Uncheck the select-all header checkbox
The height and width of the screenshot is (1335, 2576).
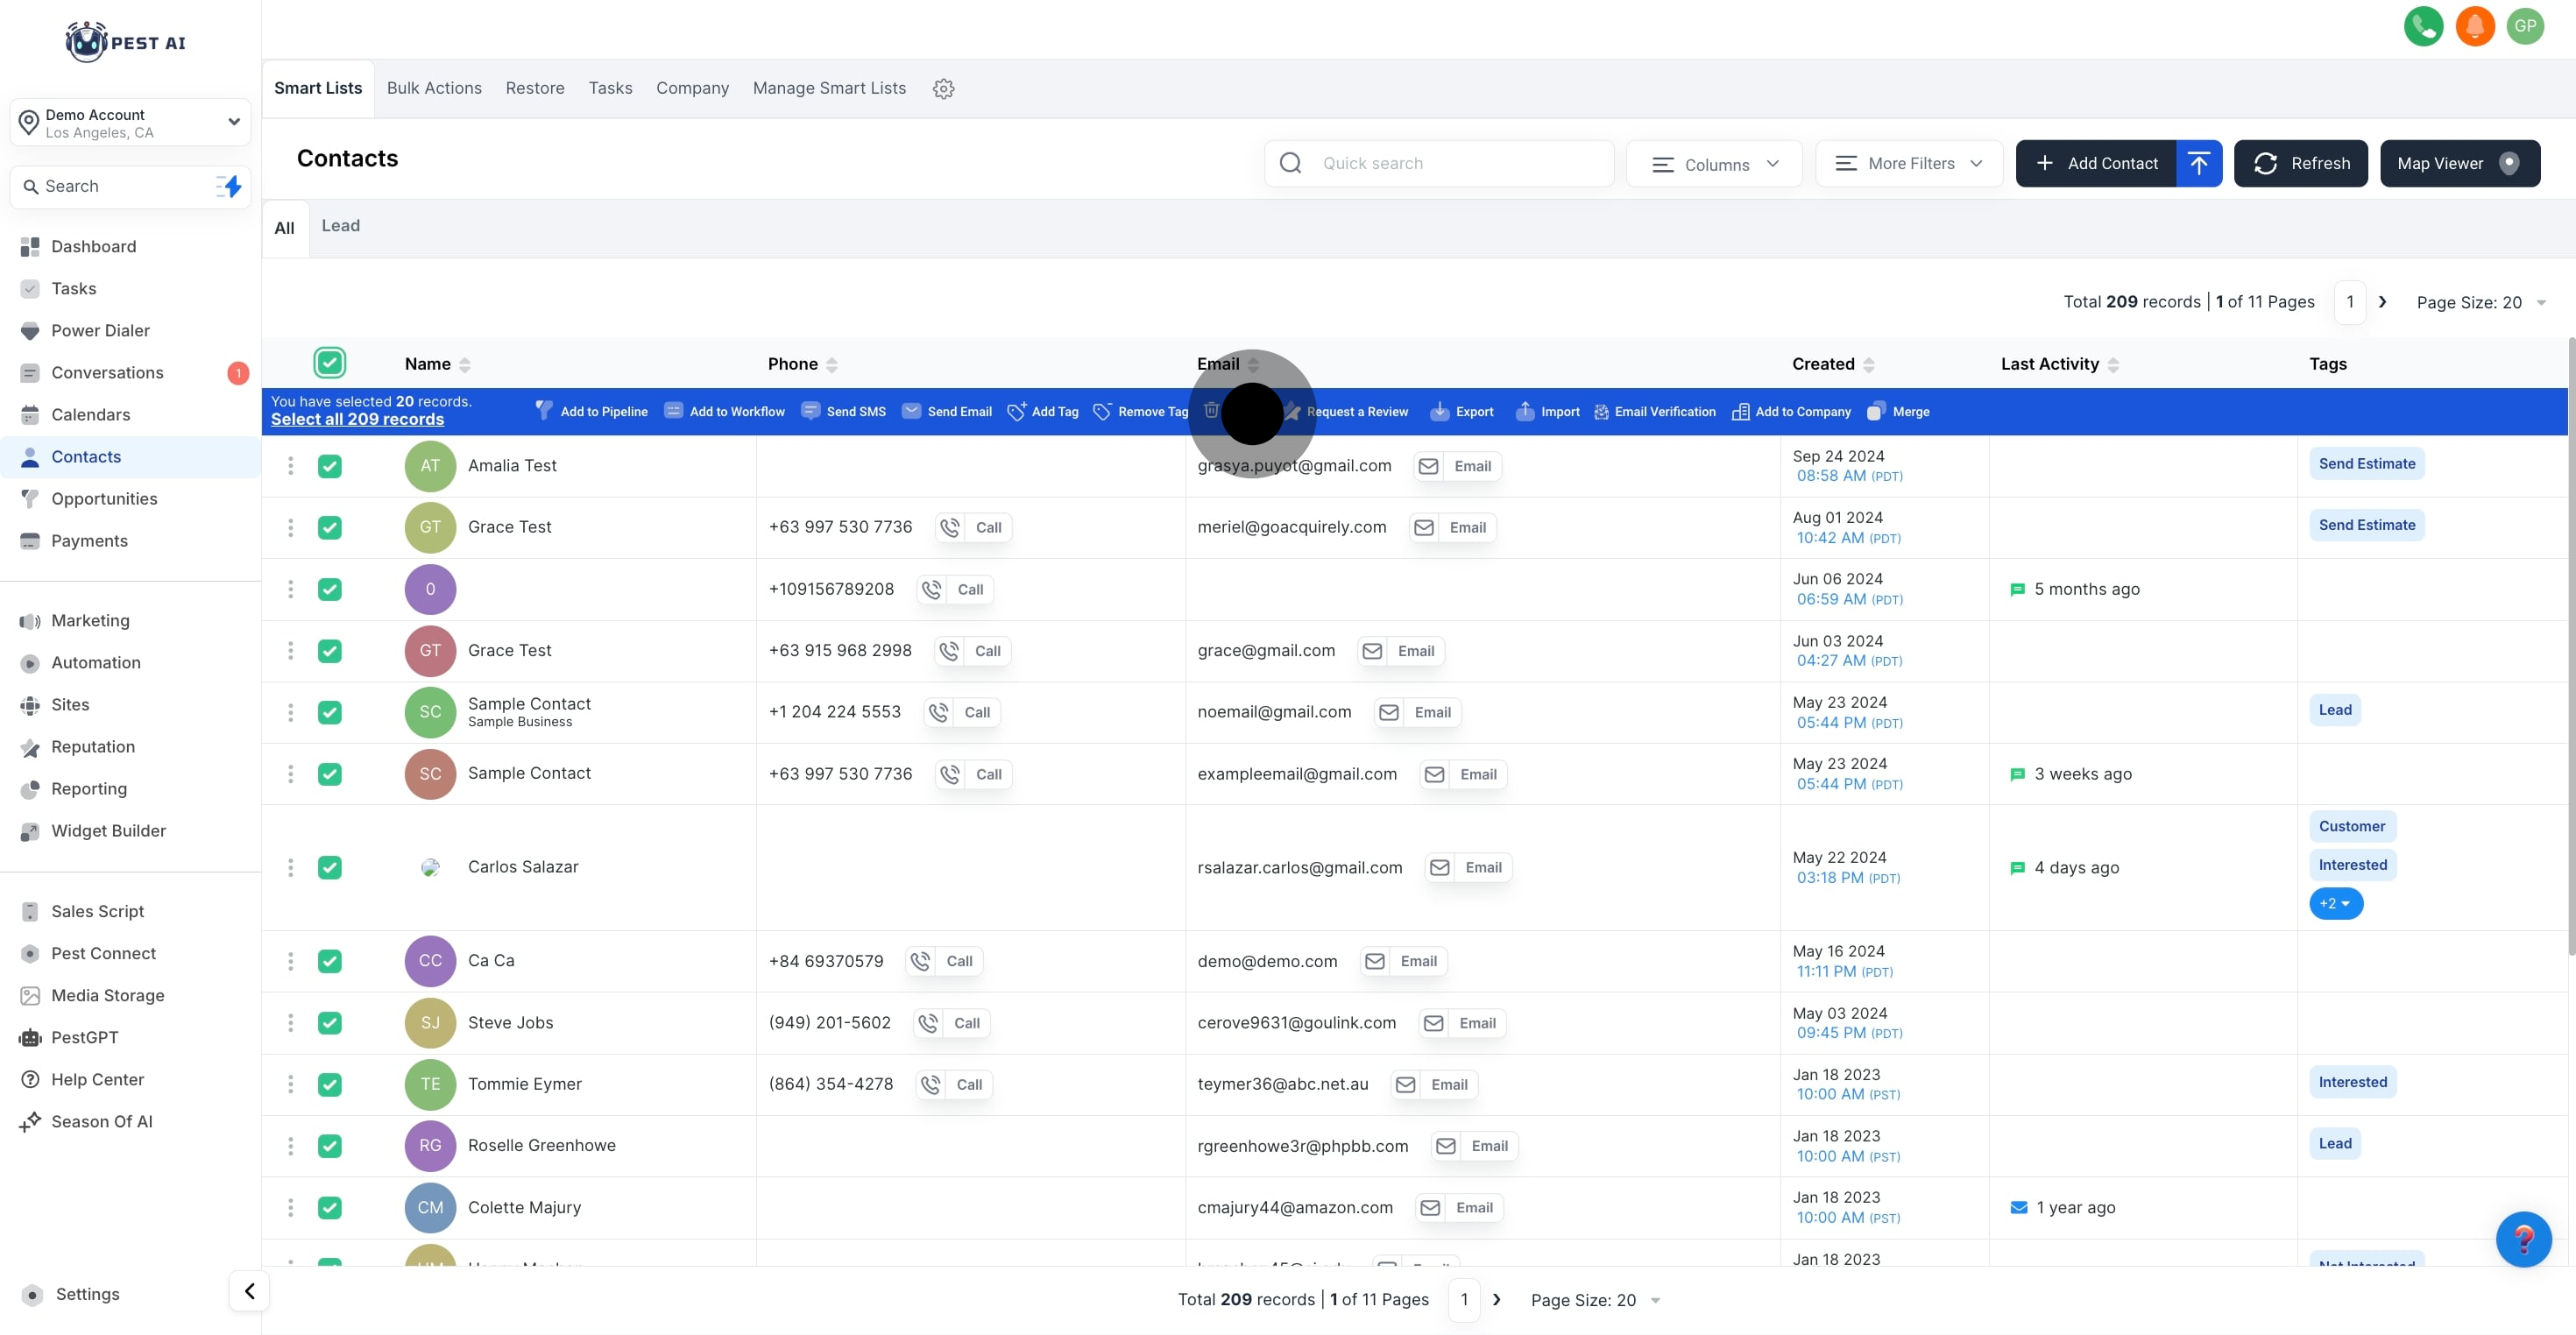pos(329,363)
